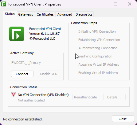Screen dimensions: 137x125
Task: Click the Forcepoint title bar icon
Action: (x=4, y=4)
